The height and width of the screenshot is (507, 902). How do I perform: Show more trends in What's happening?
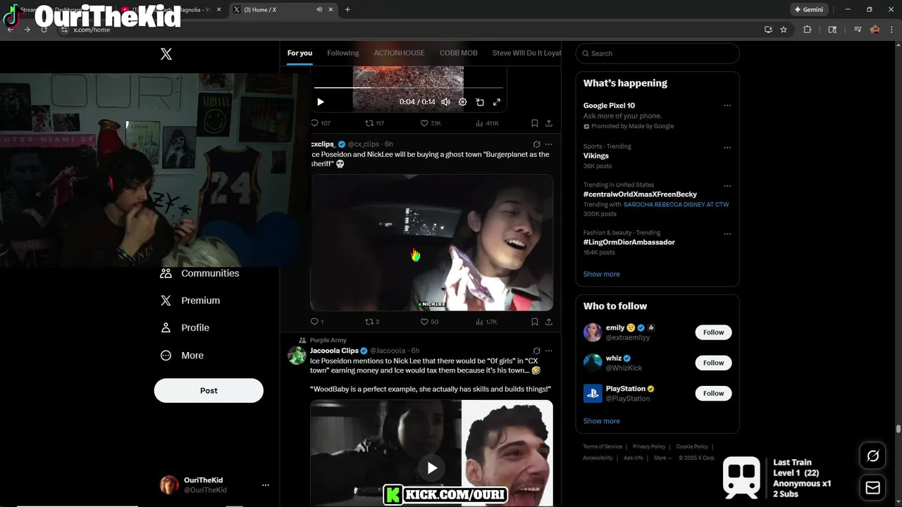point(602,275)
